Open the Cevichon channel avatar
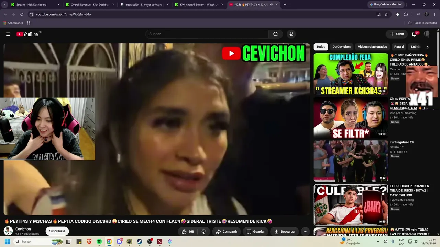Screen dimensions: 440x247 (8, 231)
